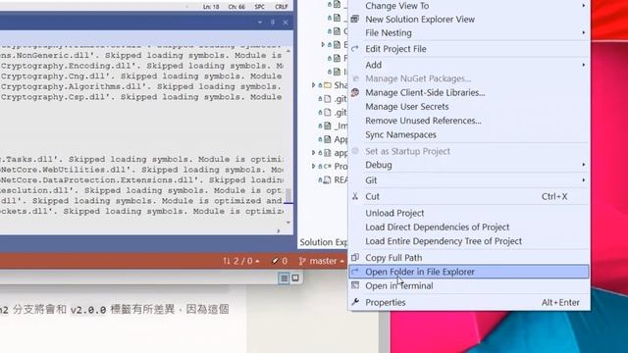628x353 pixels.
Task: Expand the Git submenu
Action: [x=469, y=180]
